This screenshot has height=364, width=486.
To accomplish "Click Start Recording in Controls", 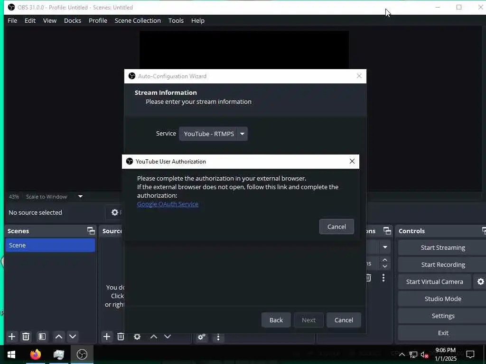I will [x=443, y=264].
